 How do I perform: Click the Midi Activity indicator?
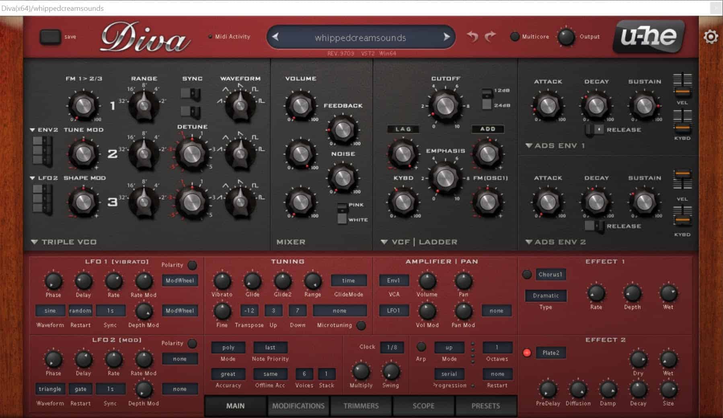click(210, 36)
